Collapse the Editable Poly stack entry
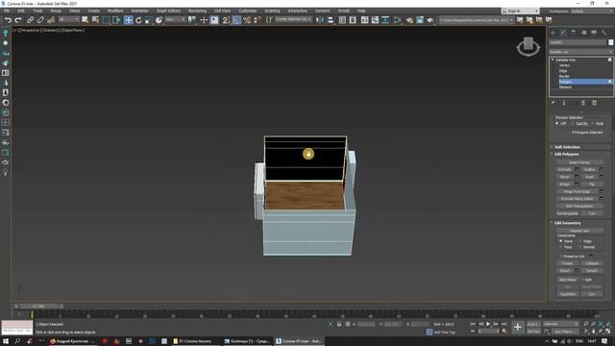This screenshot has height=346, width=615. (x=553, y=60)
